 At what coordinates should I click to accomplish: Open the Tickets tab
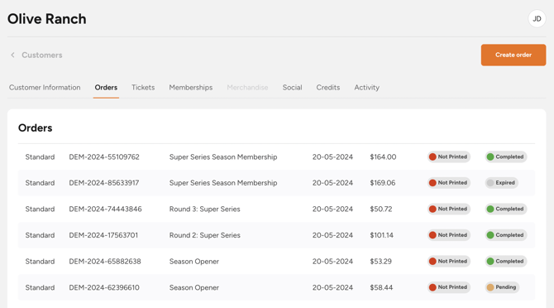coord(143,87)
